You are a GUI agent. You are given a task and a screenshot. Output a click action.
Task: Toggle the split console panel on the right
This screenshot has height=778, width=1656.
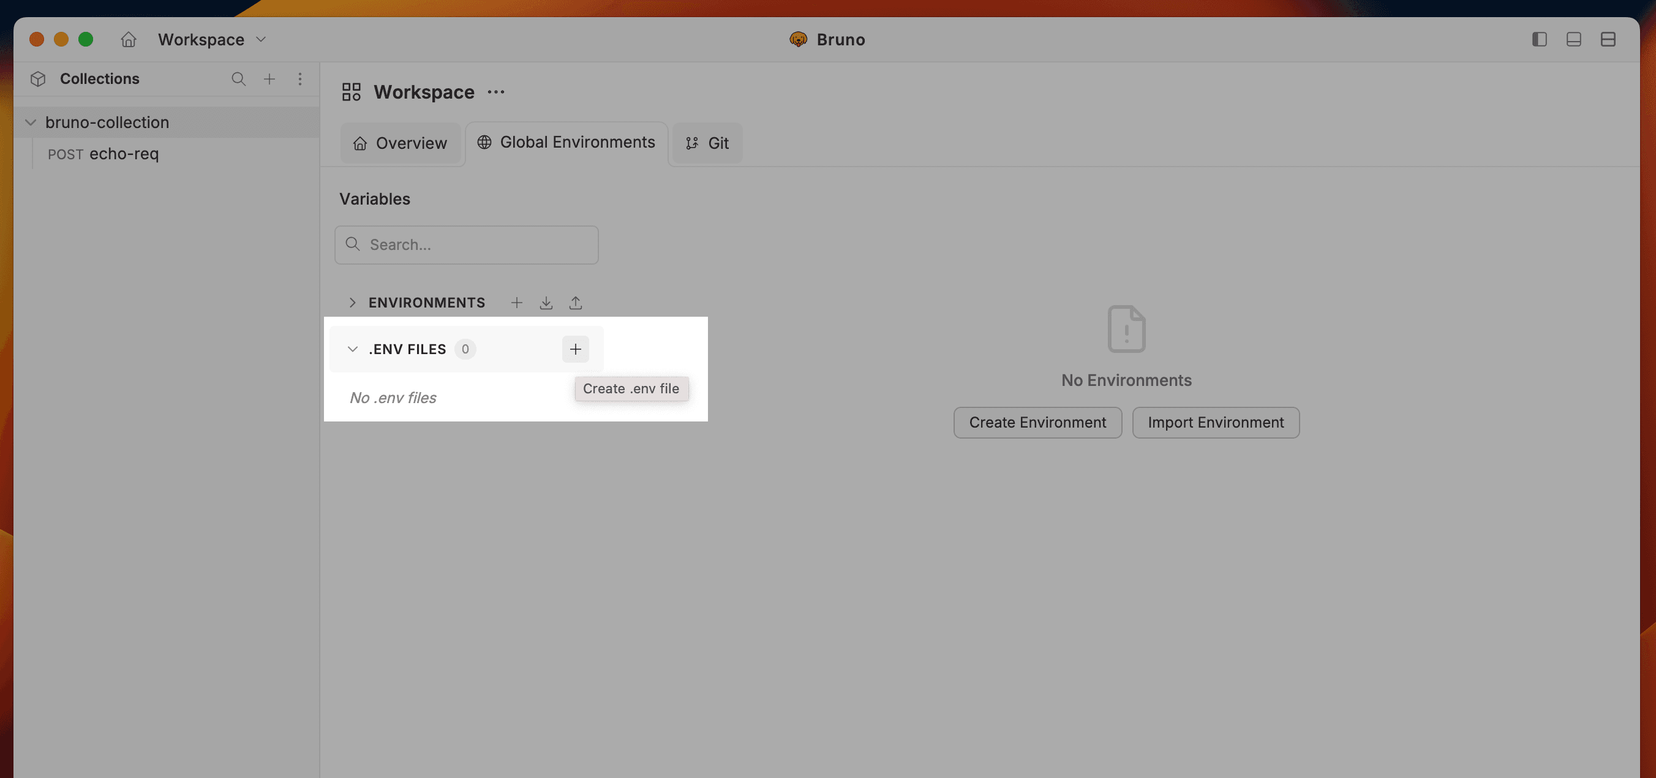pyautogui.click(x=1608, y=39)
